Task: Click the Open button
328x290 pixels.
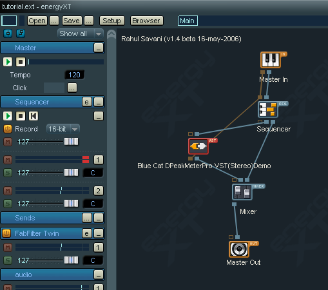Action: (37, 21)
